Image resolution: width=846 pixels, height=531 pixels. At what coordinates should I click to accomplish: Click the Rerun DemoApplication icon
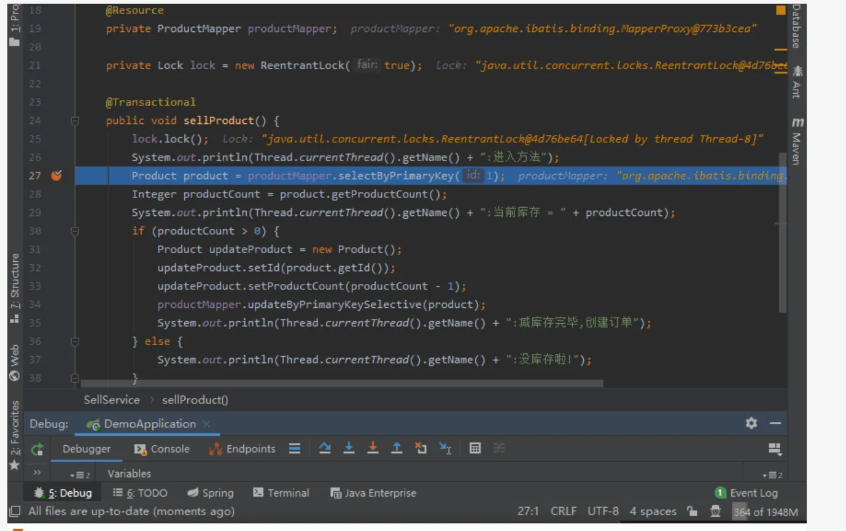[x=37, y=449]
